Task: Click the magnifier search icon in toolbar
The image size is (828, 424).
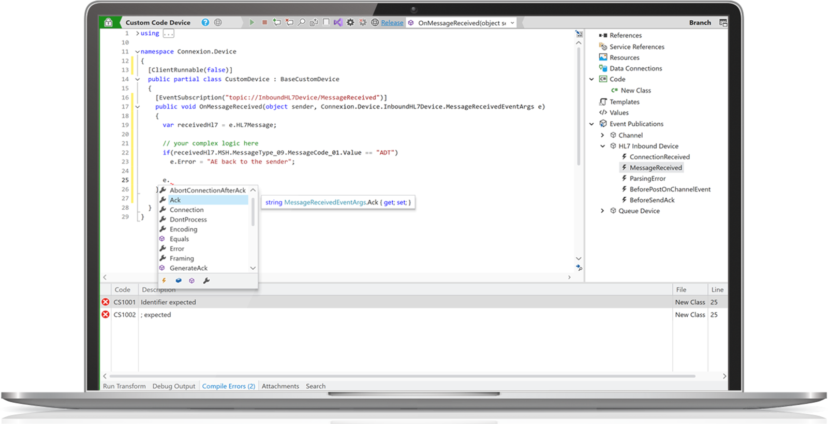Action: (301, 22)
